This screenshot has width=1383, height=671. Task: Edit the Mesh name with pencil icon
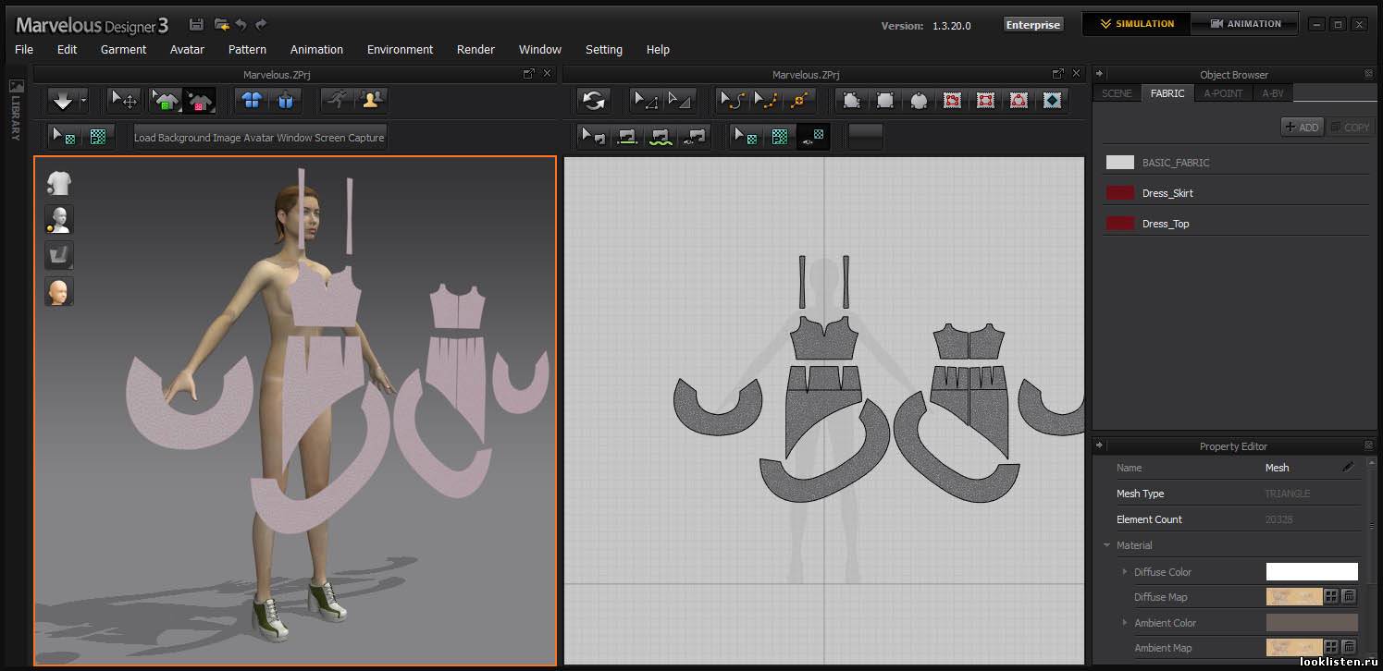pyautogui.click(x=1348, y=468)
